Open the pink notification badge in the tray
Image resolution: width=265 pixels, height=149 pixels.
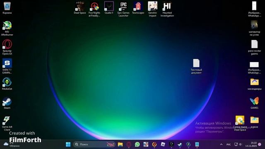(260, 144)
